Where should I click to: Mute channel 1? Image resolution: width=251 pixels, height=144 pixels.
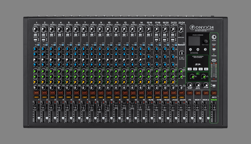[x=36, y=93]
